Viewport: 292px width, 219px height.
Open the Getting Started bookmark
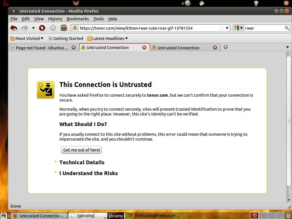(x=66, y=38)
